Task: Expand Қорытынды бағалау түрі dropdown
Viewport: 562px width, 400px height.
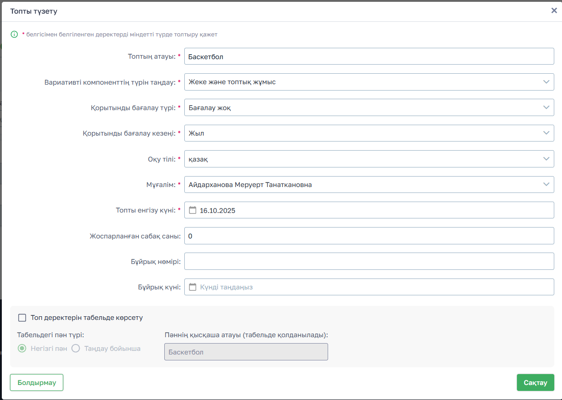Action: (x=369, y=107)
